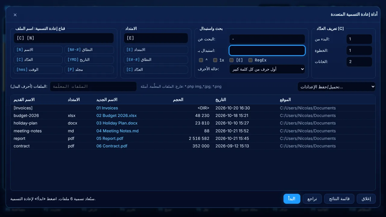
Task: Sort by الامتداد extension column header
Action: [x=74, y=100]
